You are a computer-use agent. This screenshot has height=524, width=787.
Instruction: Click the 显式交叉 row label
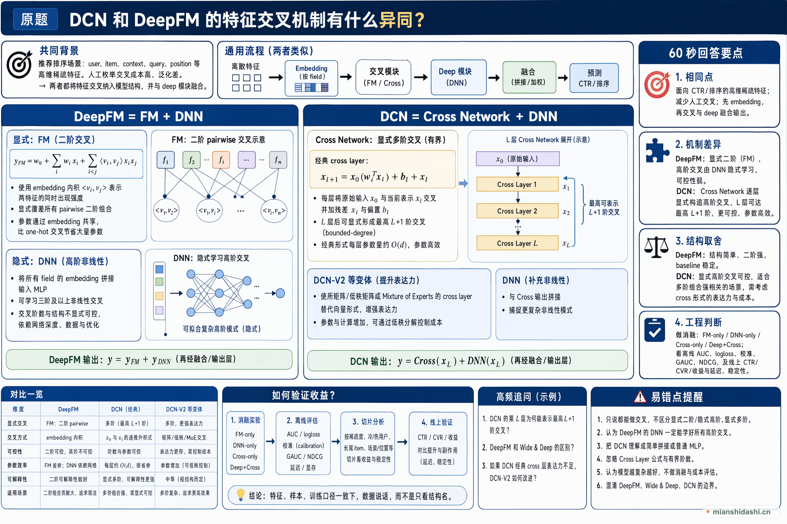[x=17, y=423]
